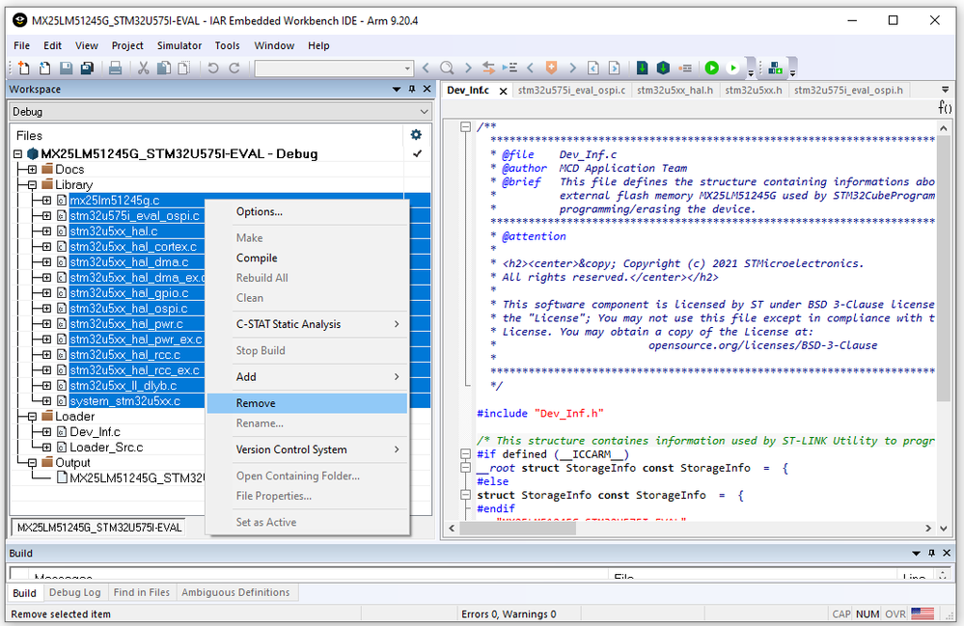Expand the Docs folder

(x=32, y=169)
